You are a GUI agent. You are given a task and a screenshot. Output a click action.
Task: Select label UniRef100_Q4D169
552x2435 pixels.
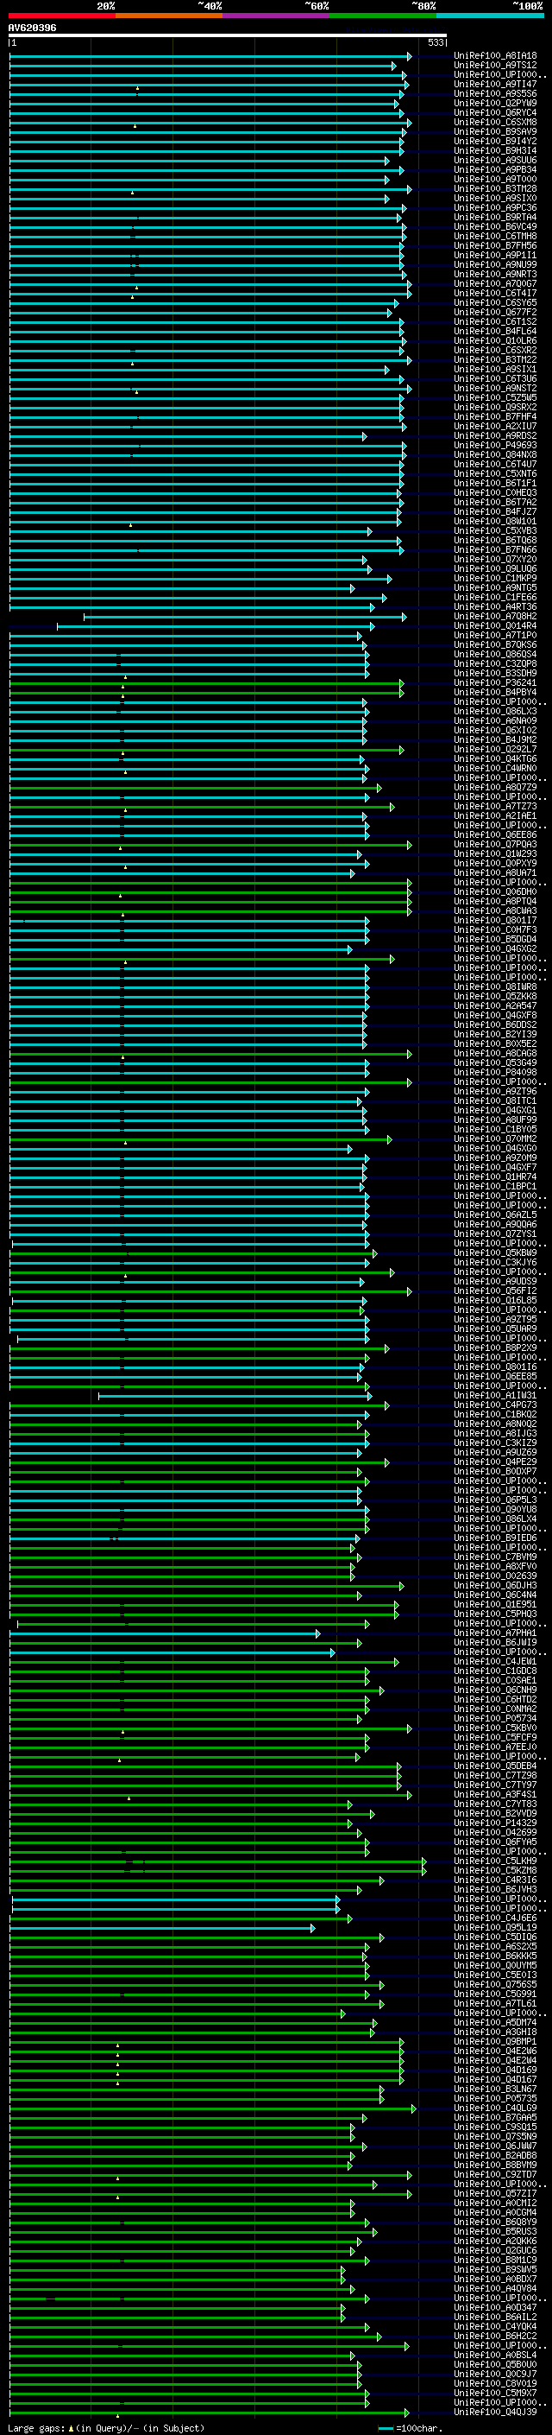coord(495,2069)
